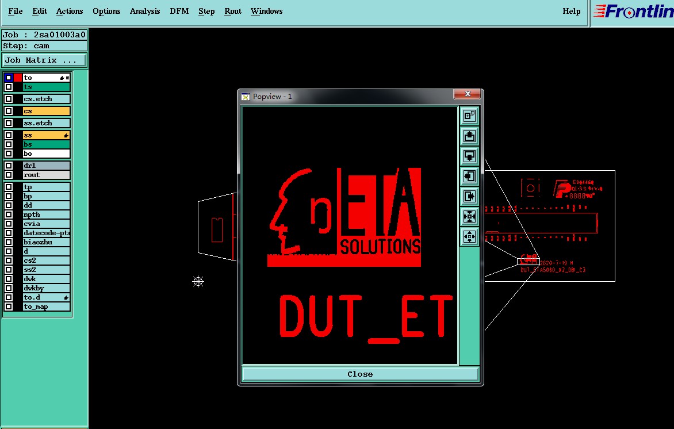Image resolution: width=674 pixels, height=429 pixels.
Task: Click the wheel-shaped origin marker on canvas
Action: pos(198,282)
